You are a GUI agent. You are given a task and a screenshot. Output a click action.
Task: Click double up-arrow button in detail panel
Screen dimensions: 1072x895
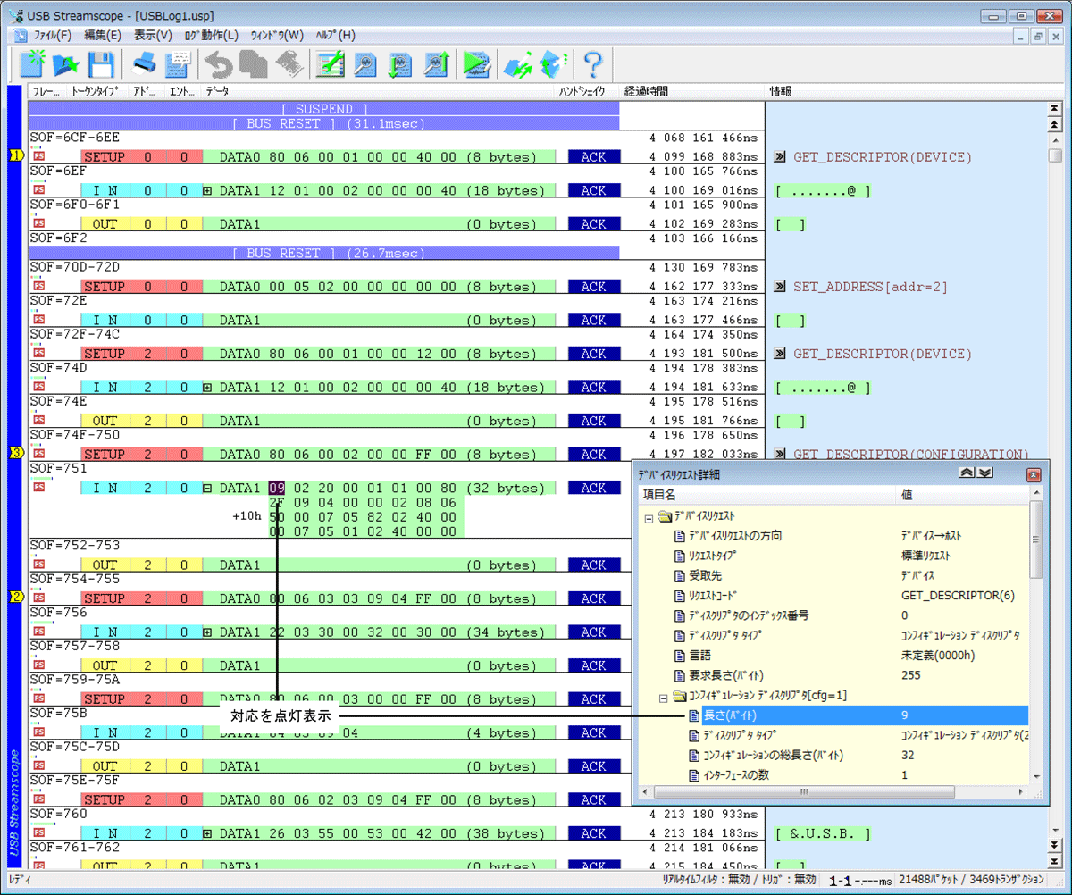[966, 473]
